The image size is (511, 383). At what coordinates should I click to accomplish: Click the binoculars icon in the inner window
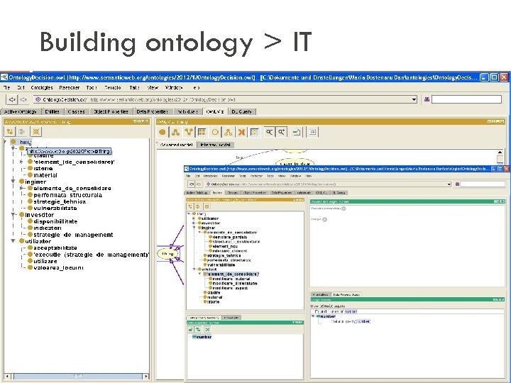click(457, 184)
